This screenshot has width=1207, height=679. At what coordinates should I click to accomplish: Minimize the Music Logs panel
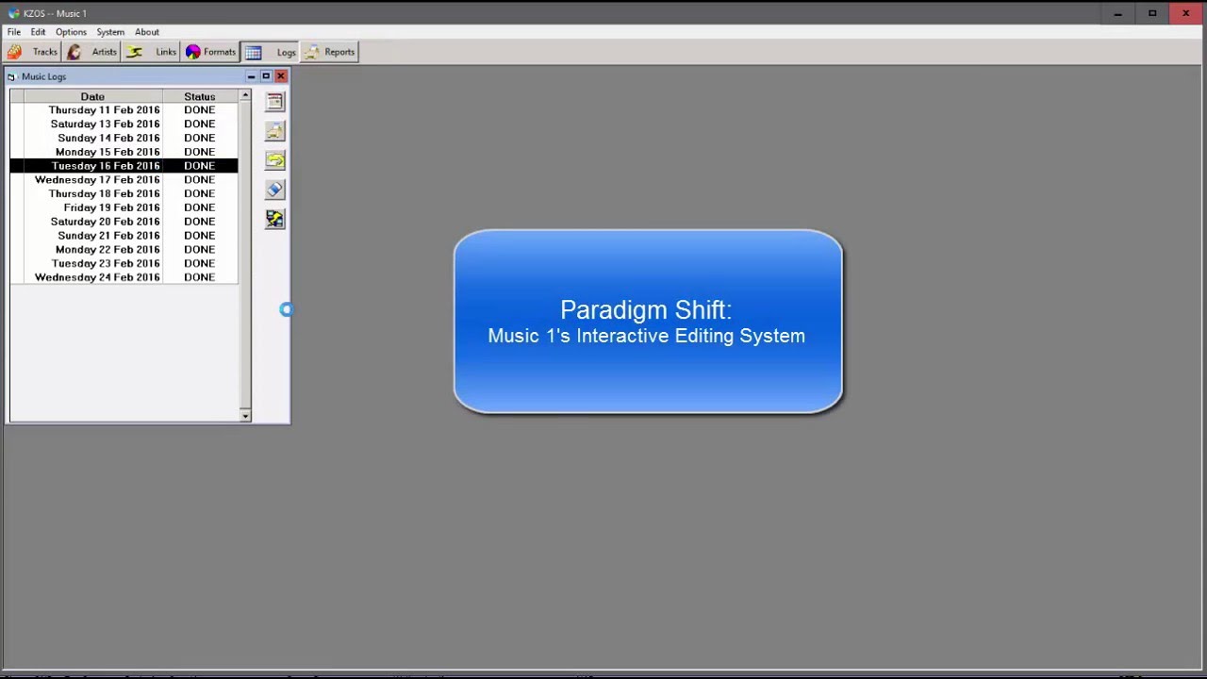[251, 76]
